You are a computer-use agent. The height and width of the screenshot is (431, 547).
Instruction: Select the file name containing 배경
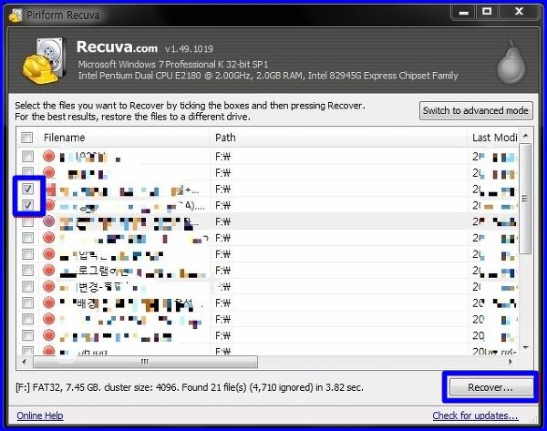click(129, 303)
